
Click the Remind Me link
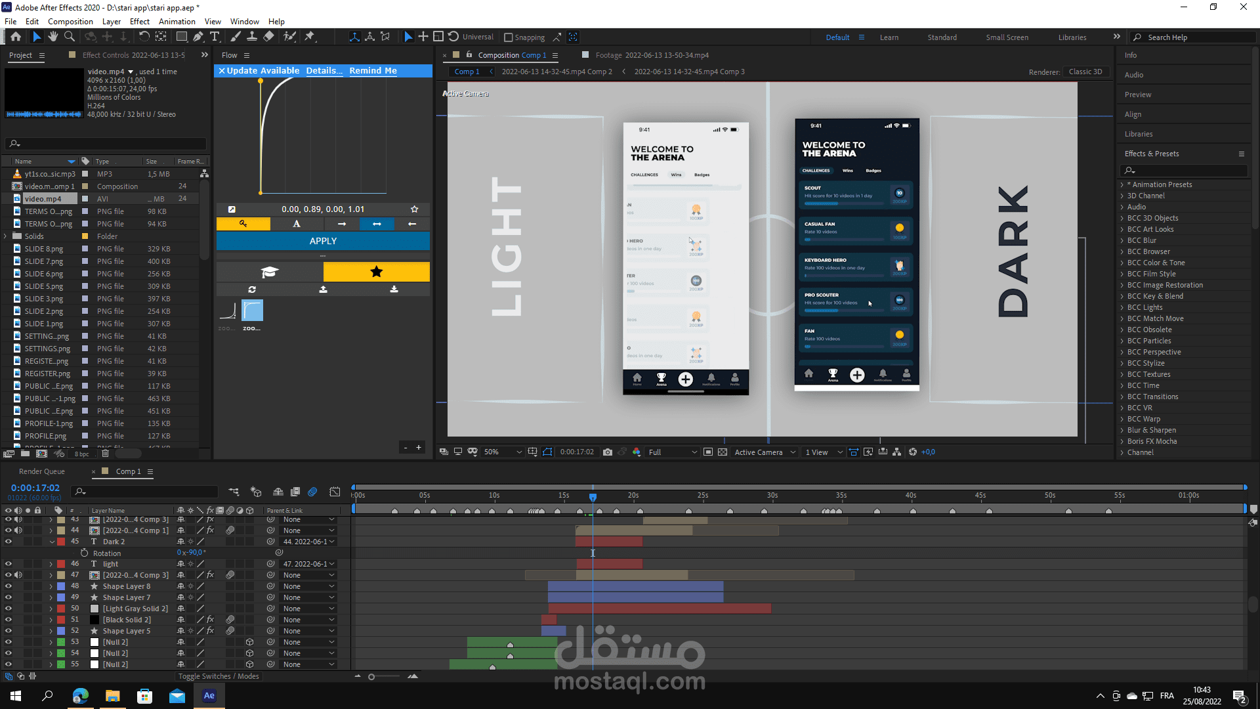(x=373, y=71)
